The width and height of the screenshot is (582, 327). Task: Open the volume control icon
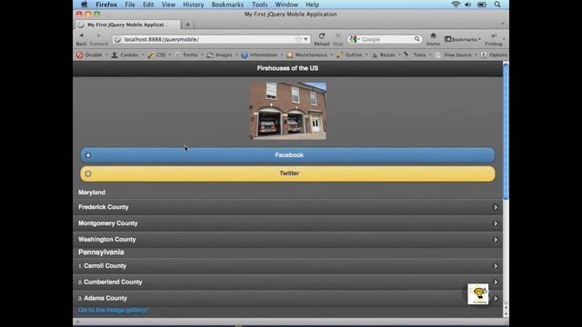(x=467, y=5)
